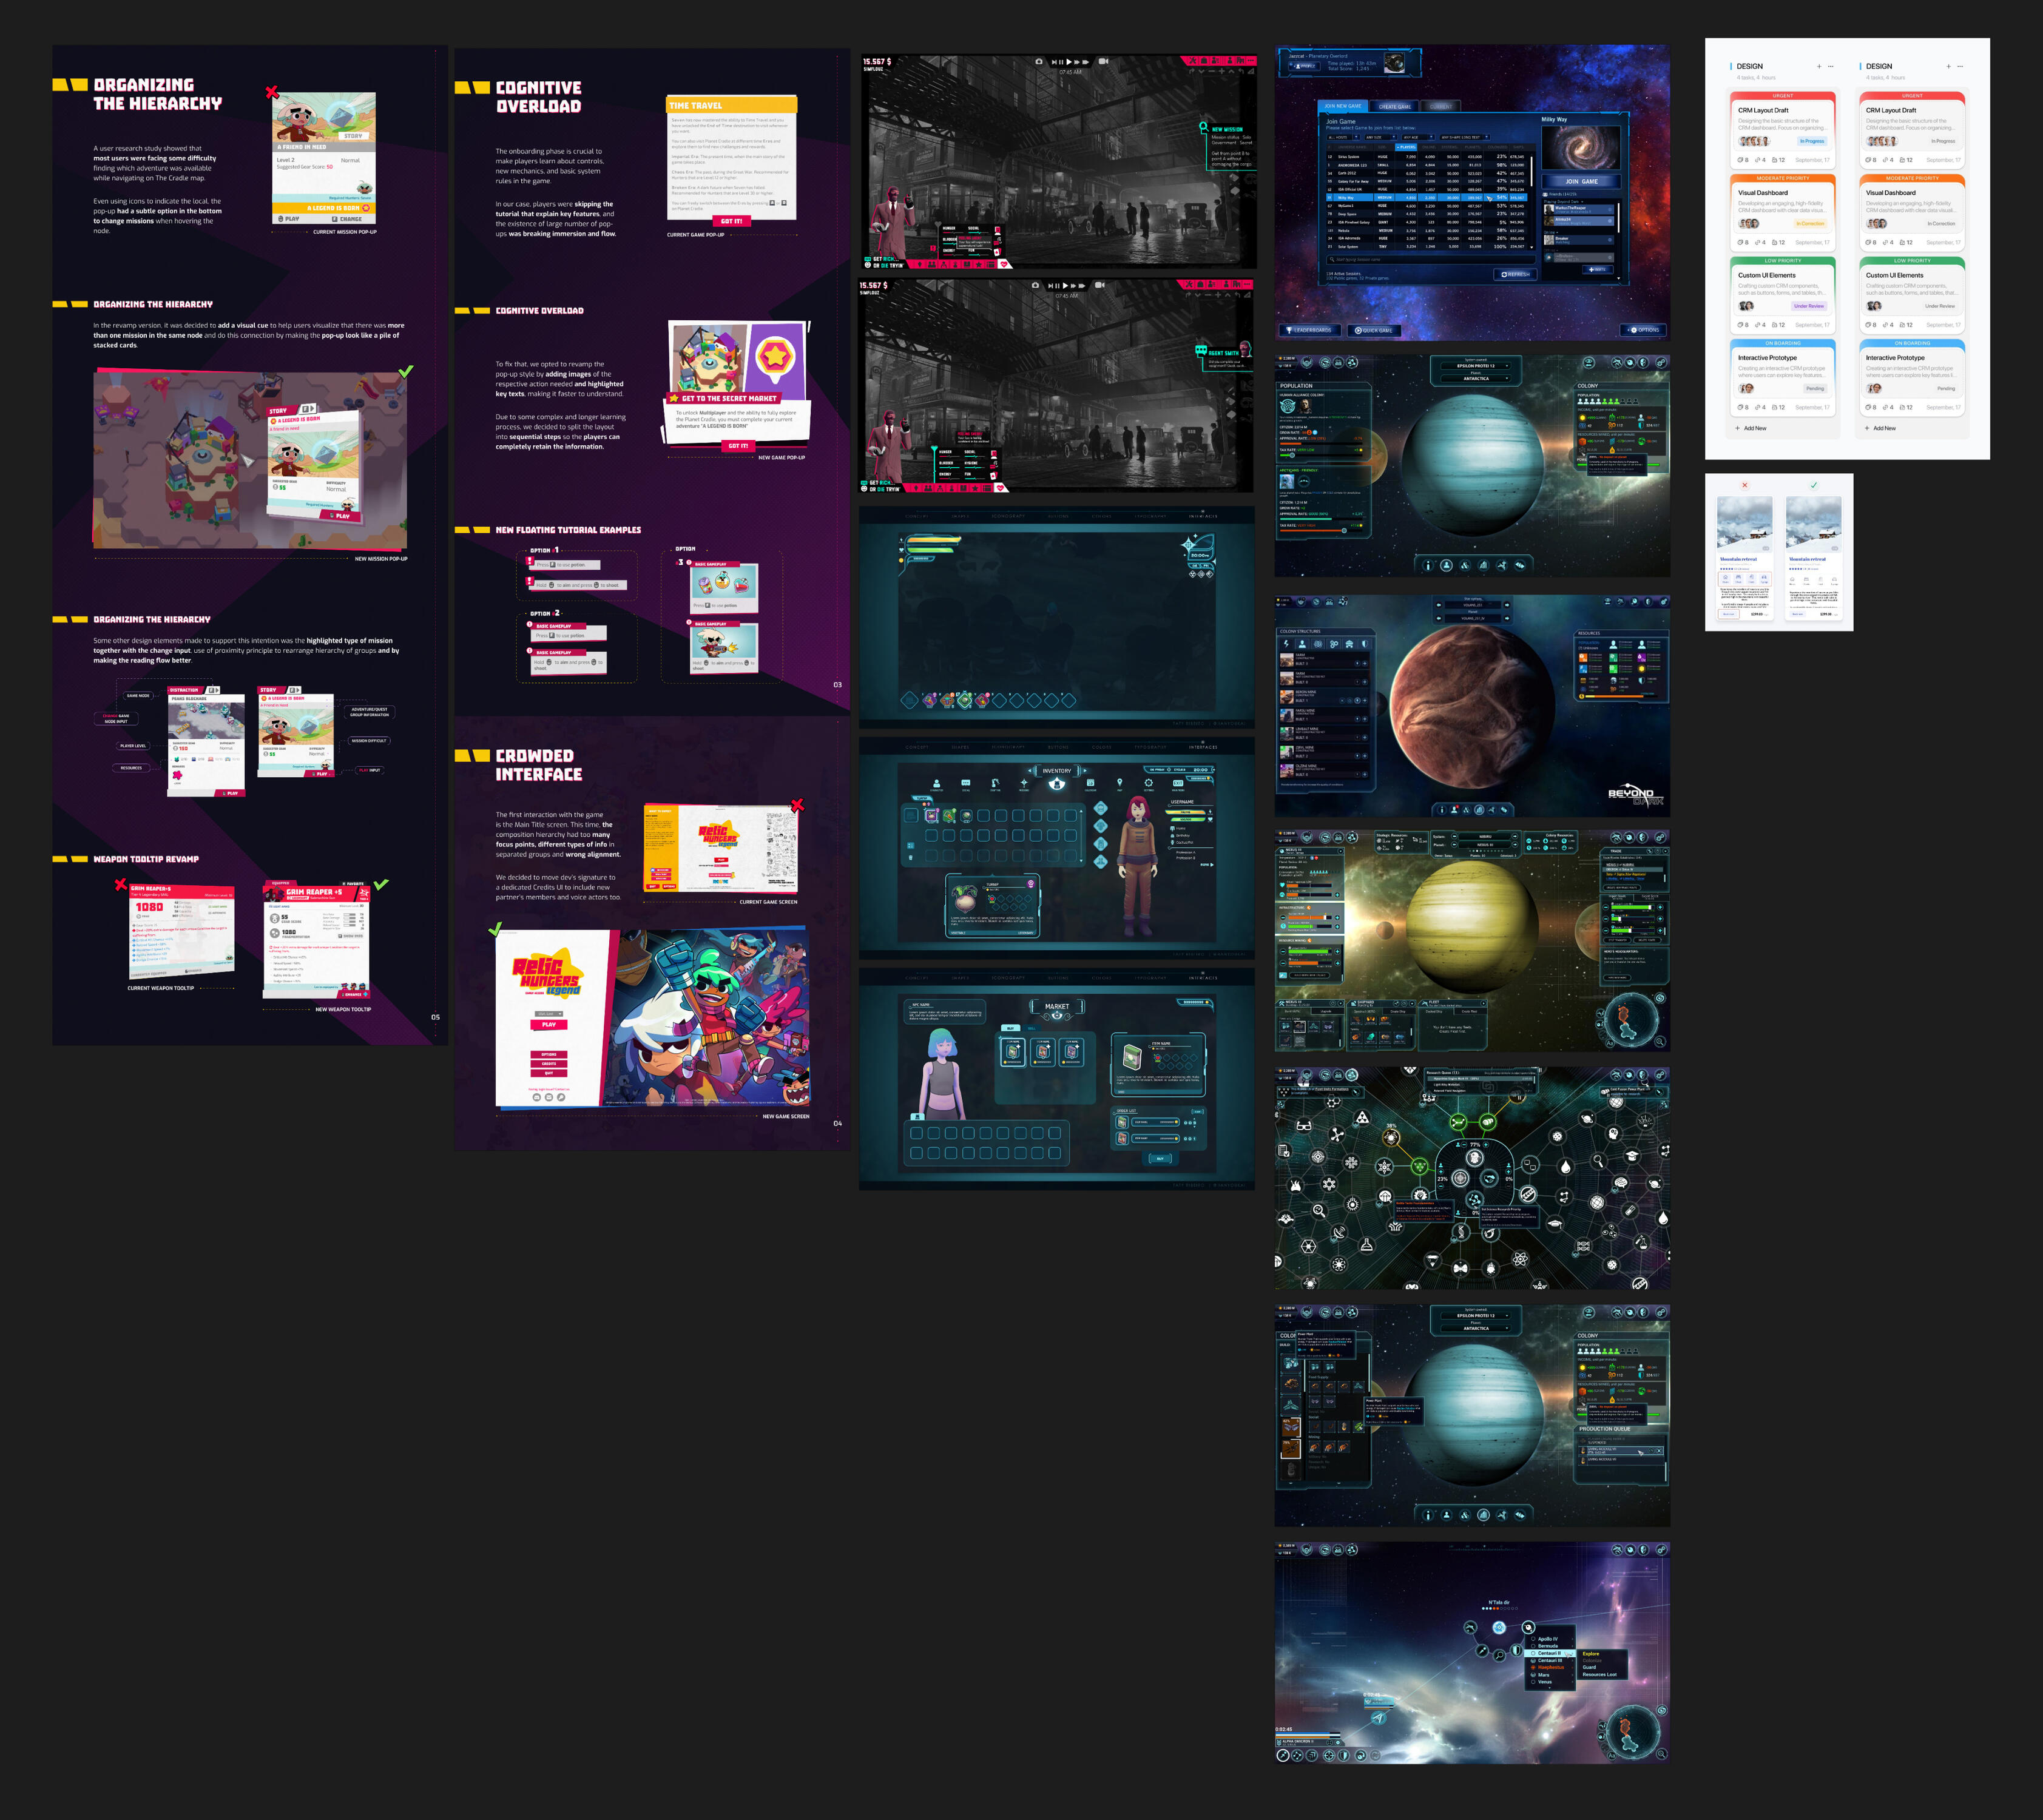Click GOT IT in Time Travel pop-up
This screenshot has width=2043, height=1820.
click(732, 221)
